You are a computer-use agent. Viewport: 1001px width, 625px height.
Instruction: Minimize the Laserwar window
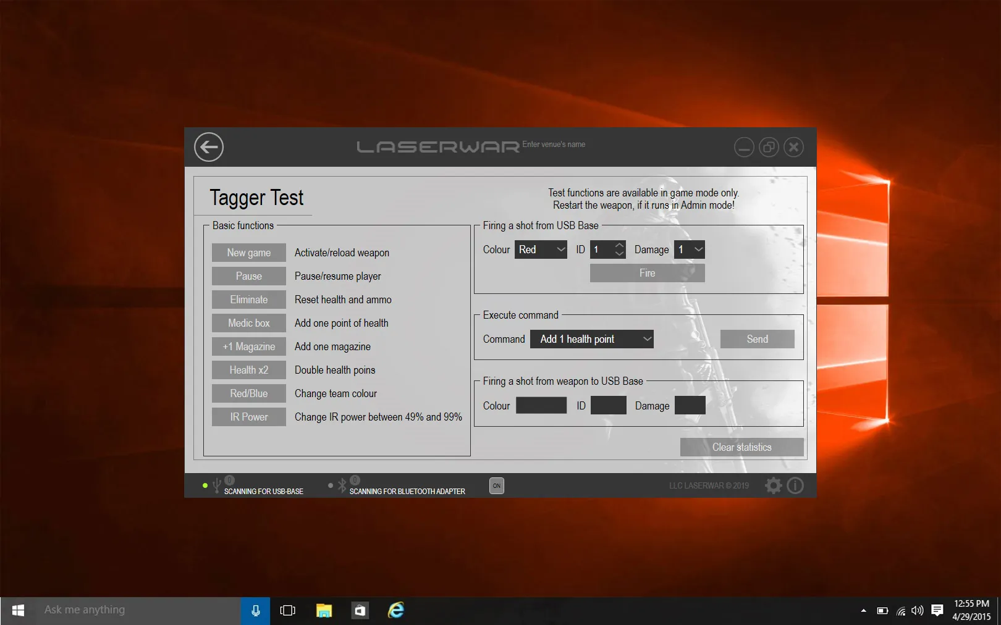(x=744, y=147)
